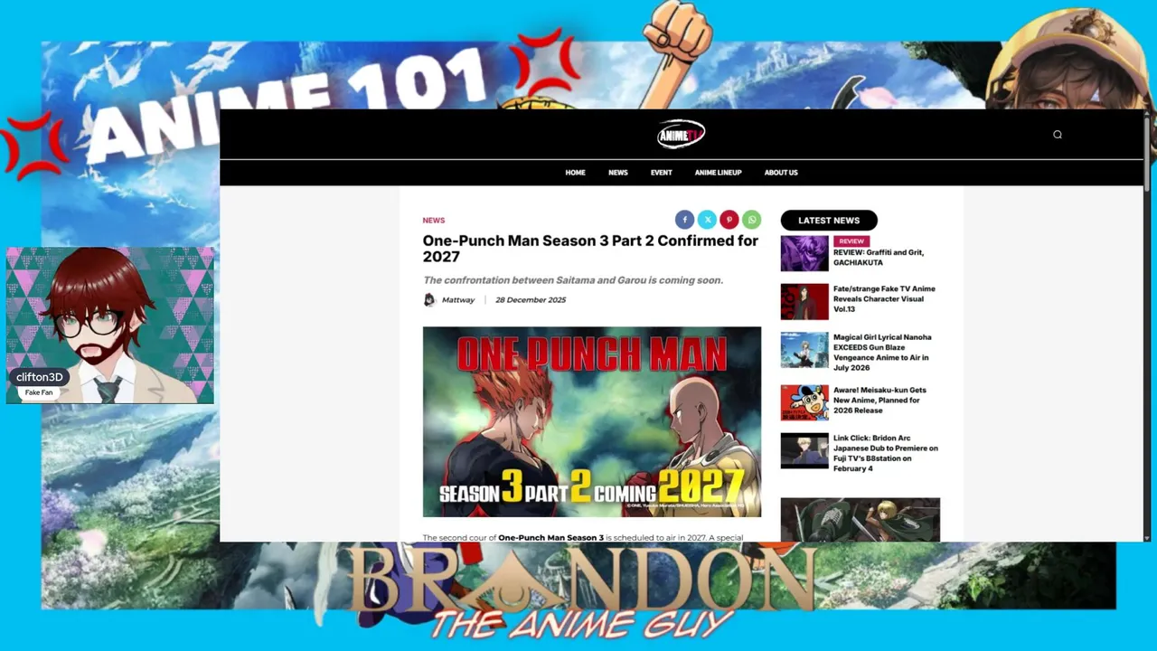
Task: Open the HOME menu item
Action: [575, 173]
